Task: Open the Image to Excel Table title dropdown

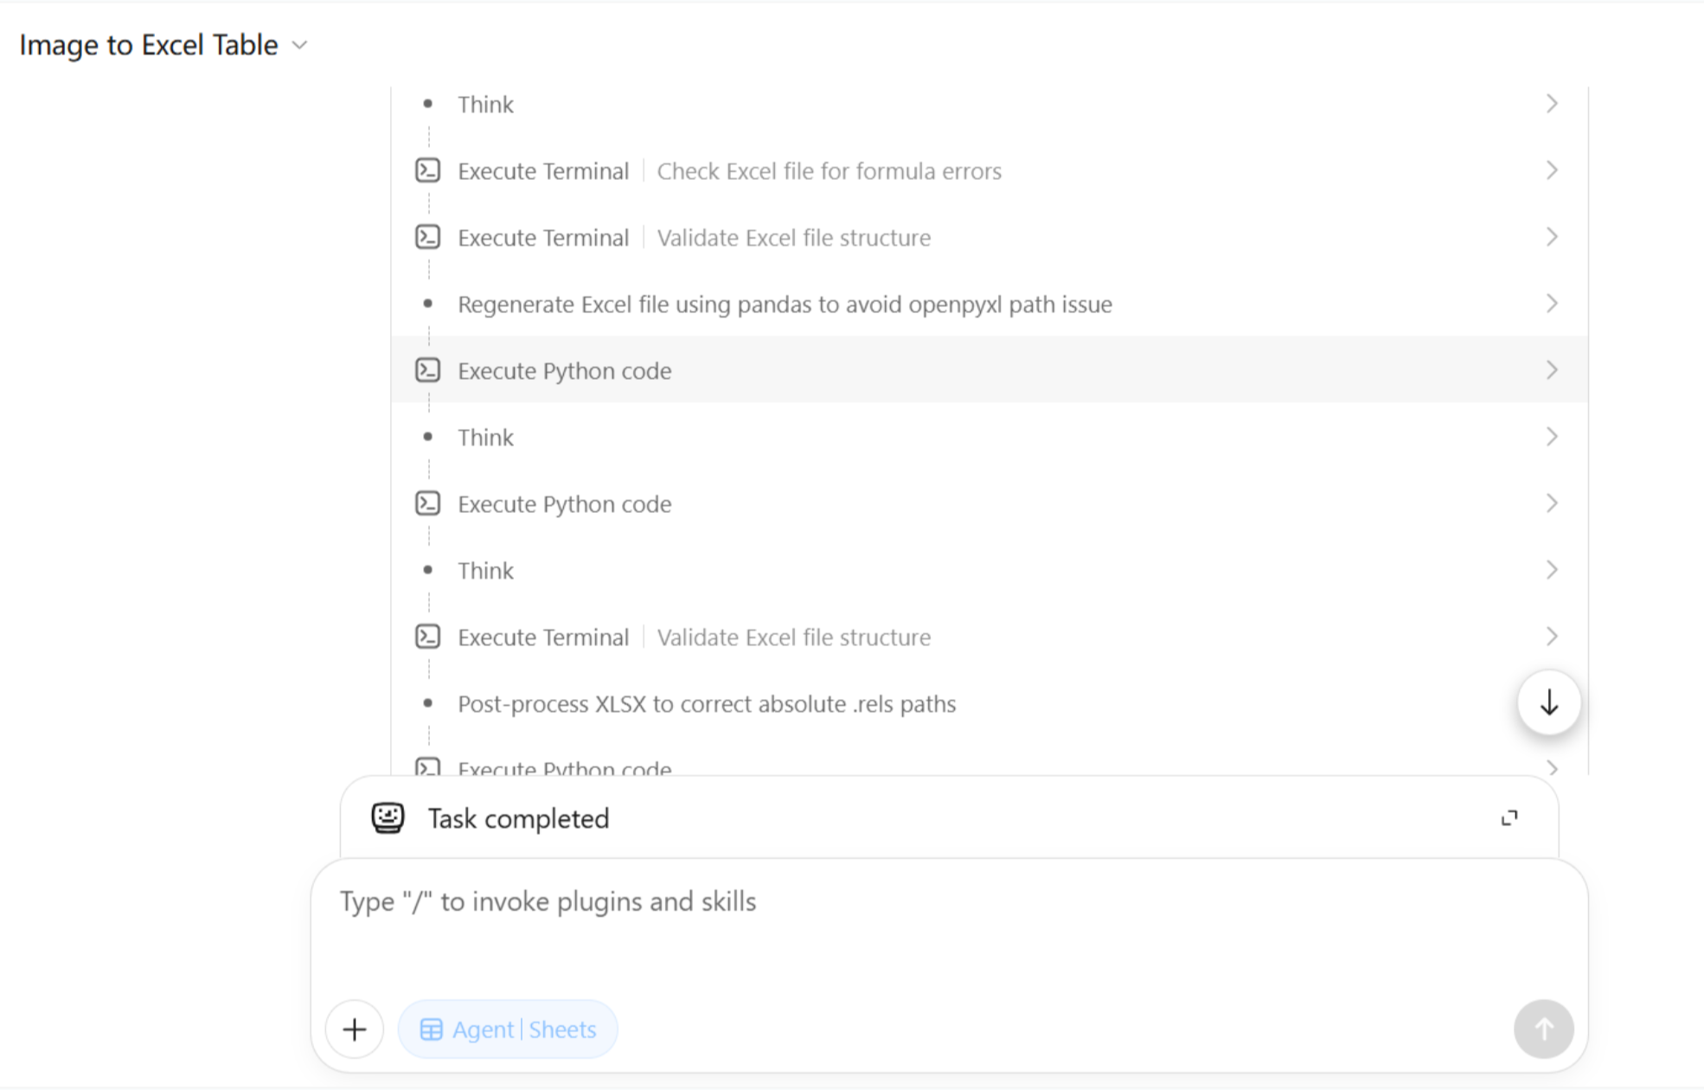Action: (299, 45)
